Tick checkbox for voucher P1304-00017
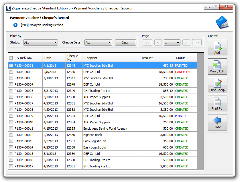The height and width of the screenshot is (182, 240). (11, 166)
